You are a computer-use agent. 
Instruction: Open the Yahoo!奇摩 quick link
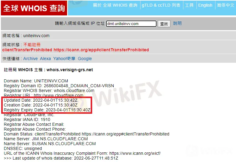64,59
